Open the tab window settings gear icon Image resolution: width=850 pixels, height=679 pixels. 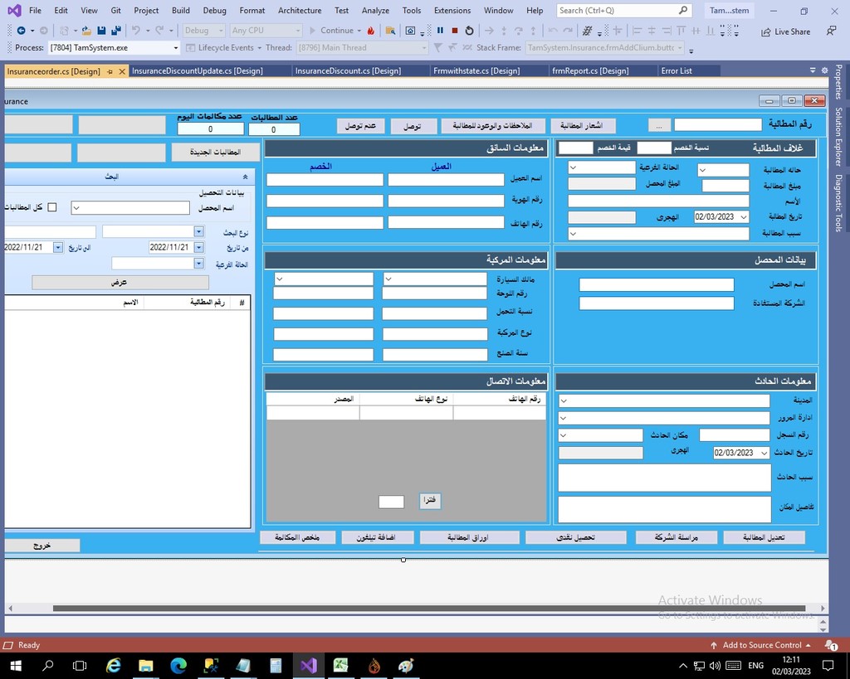[x=824, y=70]
